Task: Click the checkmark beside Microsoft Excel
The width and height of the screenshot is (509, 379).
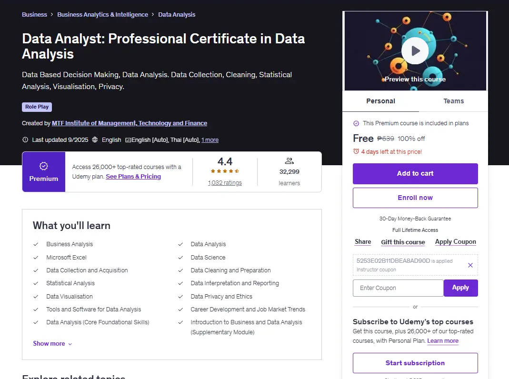Action: coord(36,258)
